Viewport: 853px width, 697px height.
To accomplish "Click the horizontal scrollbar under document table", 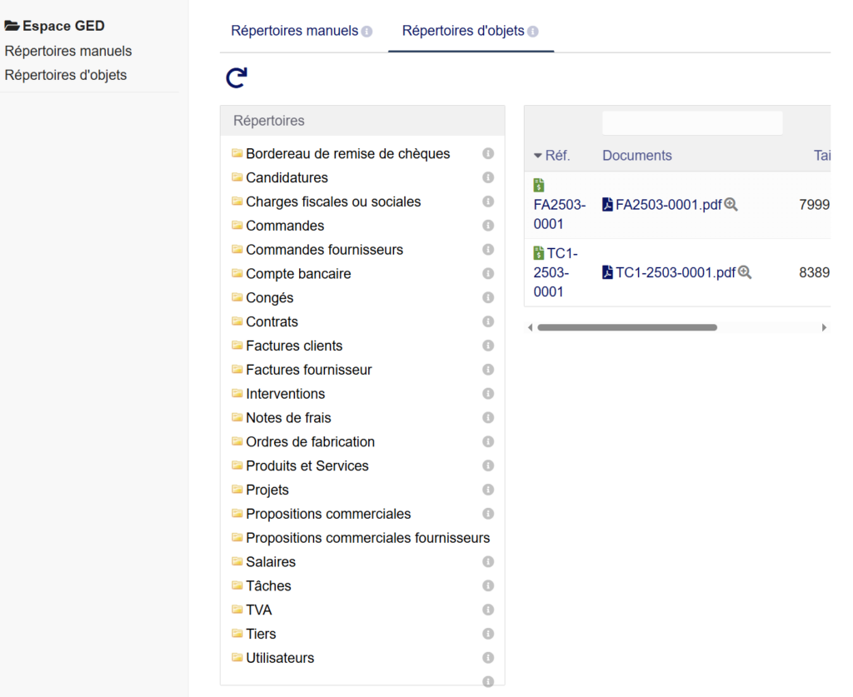I will [x=626, y=328].
